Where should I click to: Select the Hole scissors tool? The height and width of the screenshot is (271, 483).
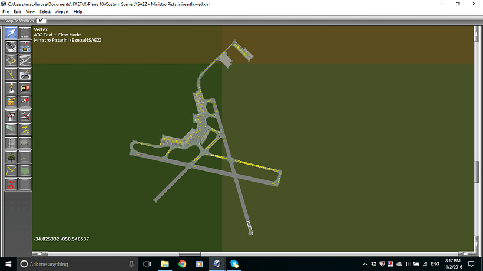pyautogui.click(x=25, y=74)
